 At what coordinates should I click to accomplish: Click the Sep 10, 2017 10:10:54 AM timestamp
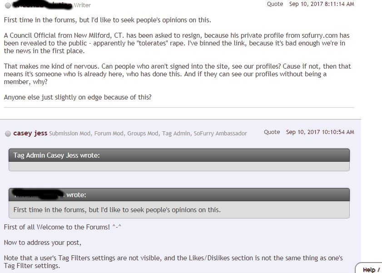[320, 132]
